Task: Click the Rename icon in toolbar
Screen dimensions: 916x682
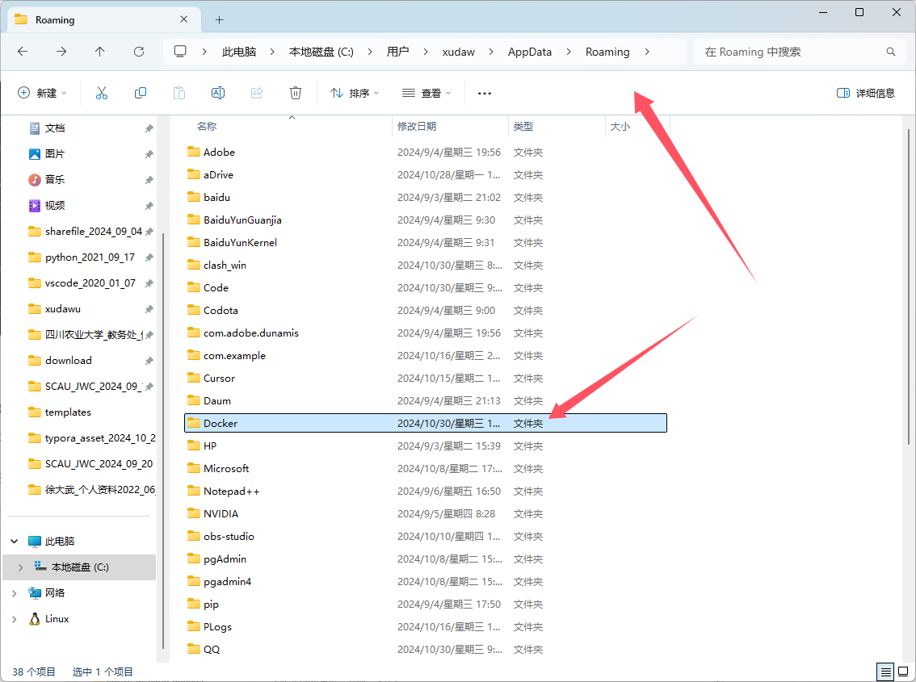Action: click(x=218, y=93)
